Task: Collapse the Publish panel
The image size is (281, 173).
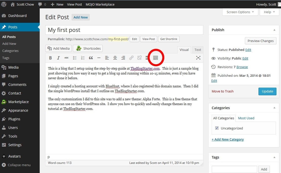Action: pos(274,30)
